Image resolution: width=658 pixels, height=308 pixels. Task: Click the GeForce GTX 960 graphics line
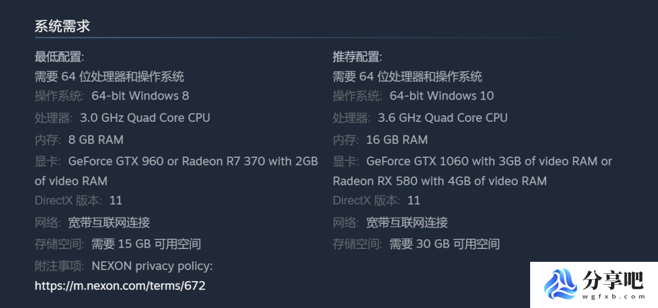pyautogui.click(x=193, y=161)
